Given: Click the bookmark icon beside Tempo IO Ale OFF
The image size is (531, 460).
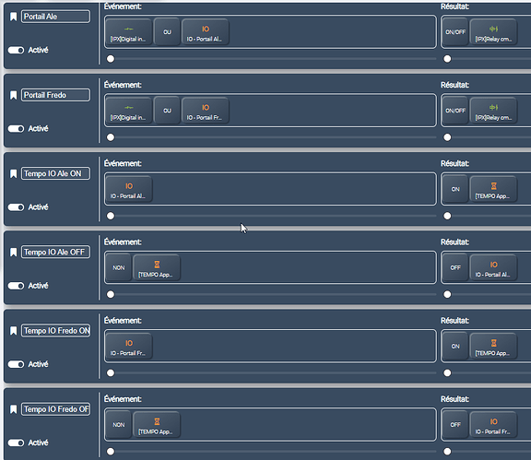Looking at the screenshot, I should tap(13, 253).
